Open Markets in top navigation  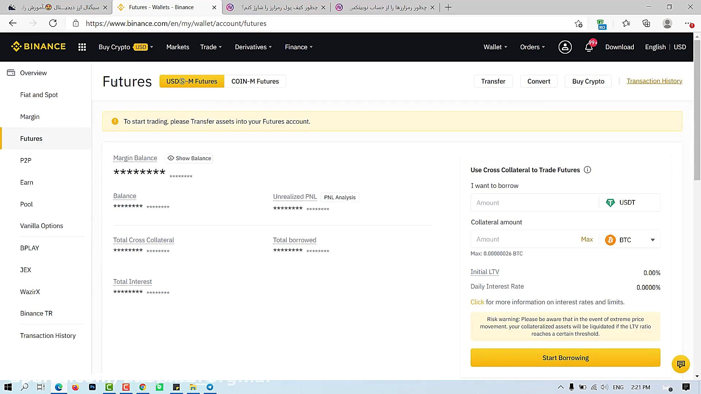(x=178, y=47)
